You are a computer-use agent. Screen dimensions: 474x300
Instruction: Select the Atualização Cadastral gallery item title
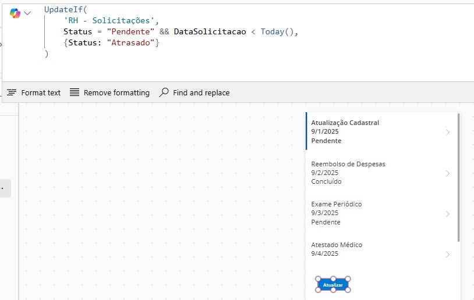(x=345, y=123)
